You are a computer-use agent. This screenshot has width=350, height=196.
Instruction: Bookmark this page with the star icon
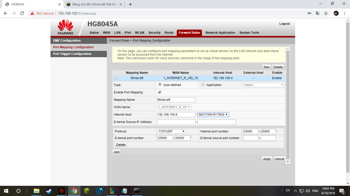click(x=326, y=13)
